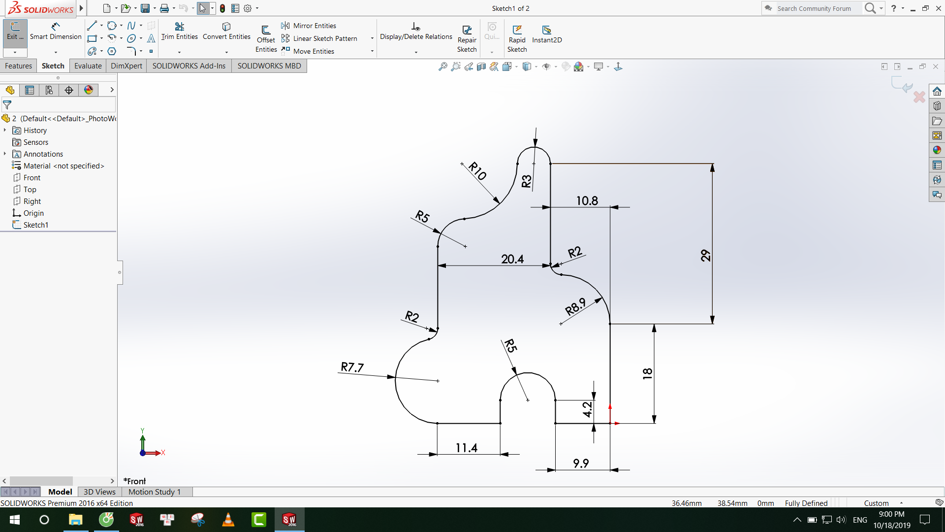This screenshot has width=945, height=532.
Task: Click the Search Community Forum field
Action: coord(819,8)
